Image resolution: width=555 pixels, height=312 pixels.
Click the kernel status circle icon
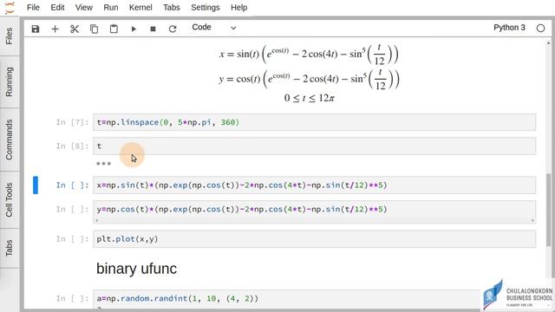[x=540, y=28]
